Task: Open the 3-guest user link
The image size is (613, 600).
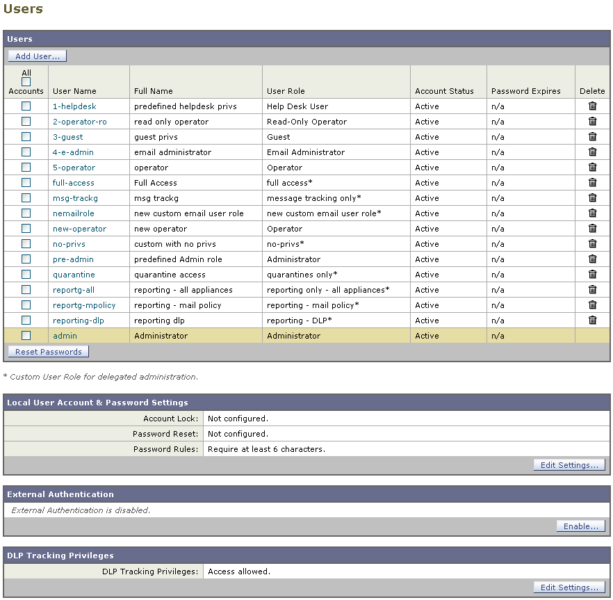Action: [x=67, y=137]
